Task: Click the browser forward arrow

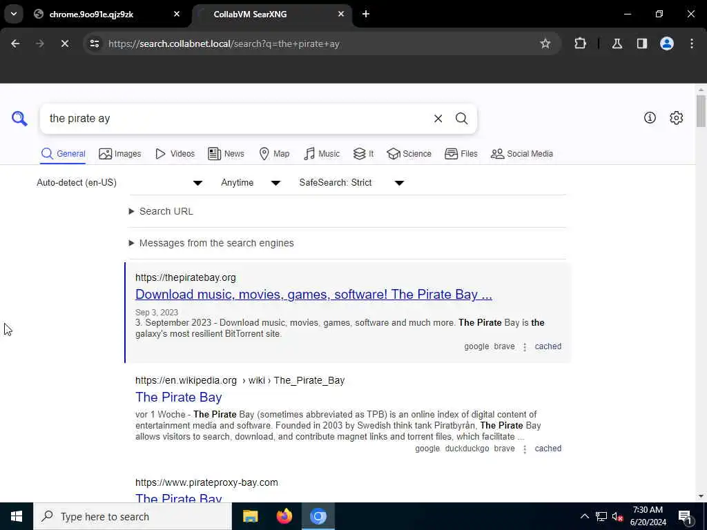Action: click(x=39, y=43)
